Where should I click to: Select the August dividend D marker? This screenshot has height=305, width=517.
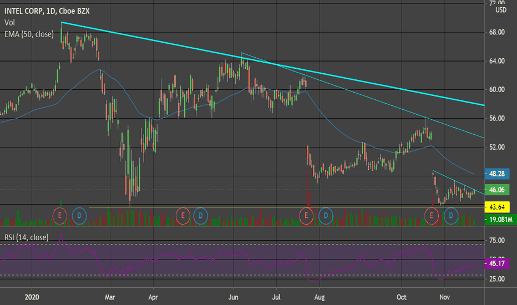click(x=326, y=216)
